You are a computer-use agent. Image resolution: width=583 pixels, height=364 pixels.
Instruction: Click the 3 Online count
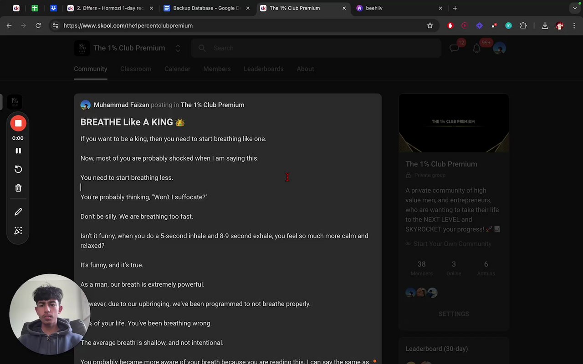pyautogui.click(x=454, y=268)
